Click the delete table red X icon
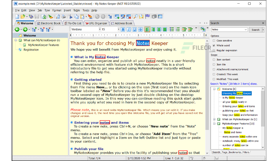Image resolution: width=278 pixels, height=161 pixels. 129,17
